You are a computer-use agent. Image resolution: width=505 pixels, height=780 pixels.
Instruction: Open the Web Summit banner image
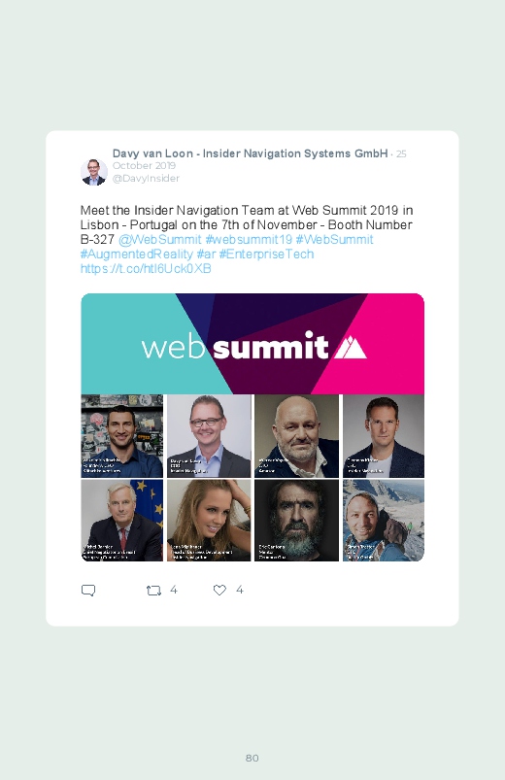coord(252,344)
